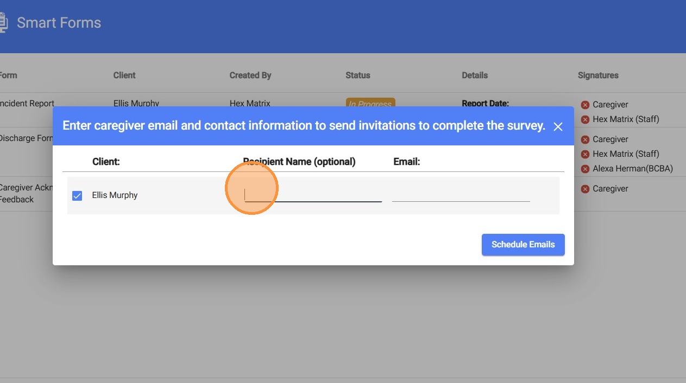686x383 pixels.
Task: Click the Details column header
Action: pos(475,75)
